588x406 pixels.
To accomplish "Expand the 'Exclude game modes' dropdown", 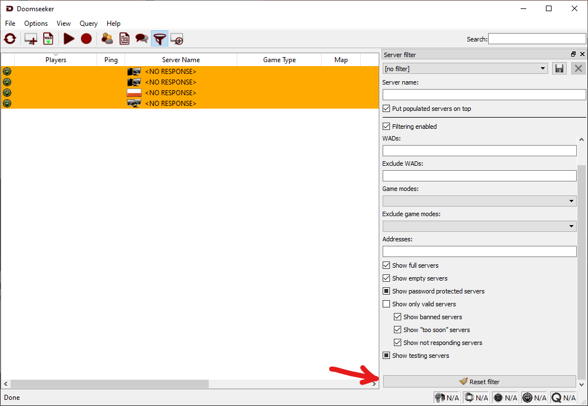I will pyautogui.click(x=479, y=226).
